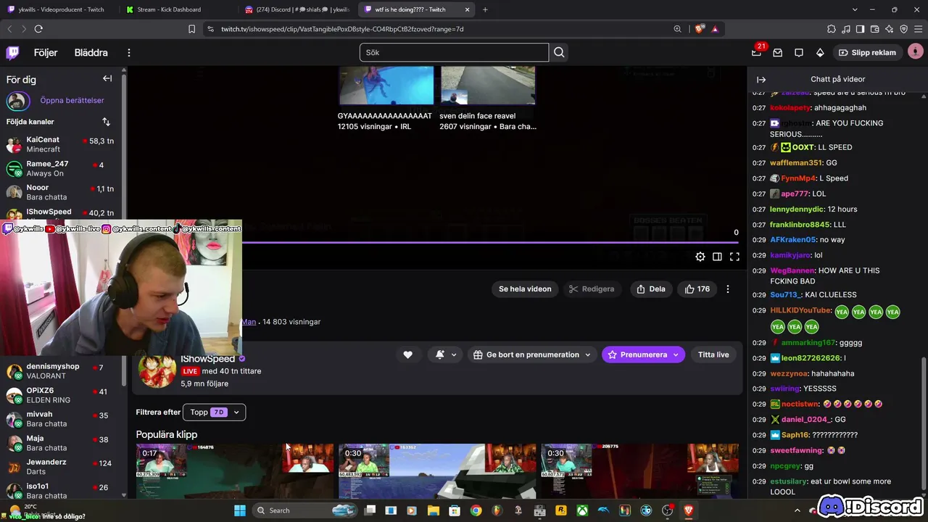
Task: Open Brave Leo AI sparkle icon
Action: pos(889,29)
